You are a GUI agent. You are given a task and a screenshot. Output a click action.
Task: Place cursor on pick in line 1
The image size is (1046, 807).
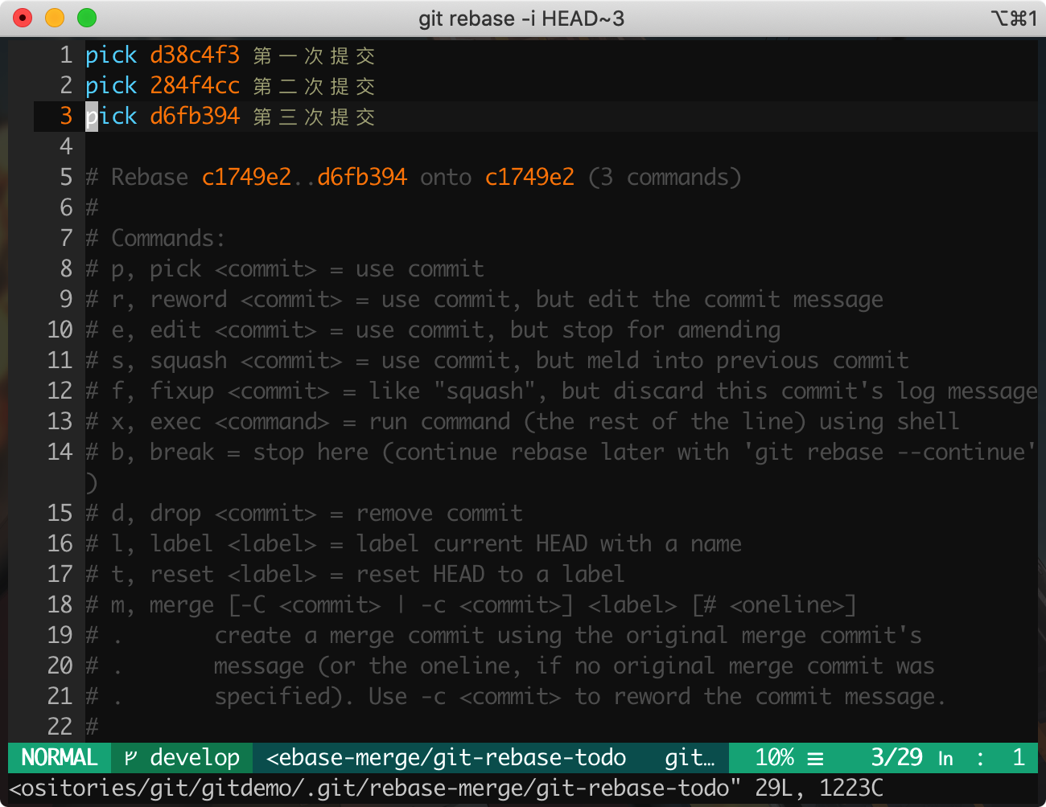click(x=111, y=55)
